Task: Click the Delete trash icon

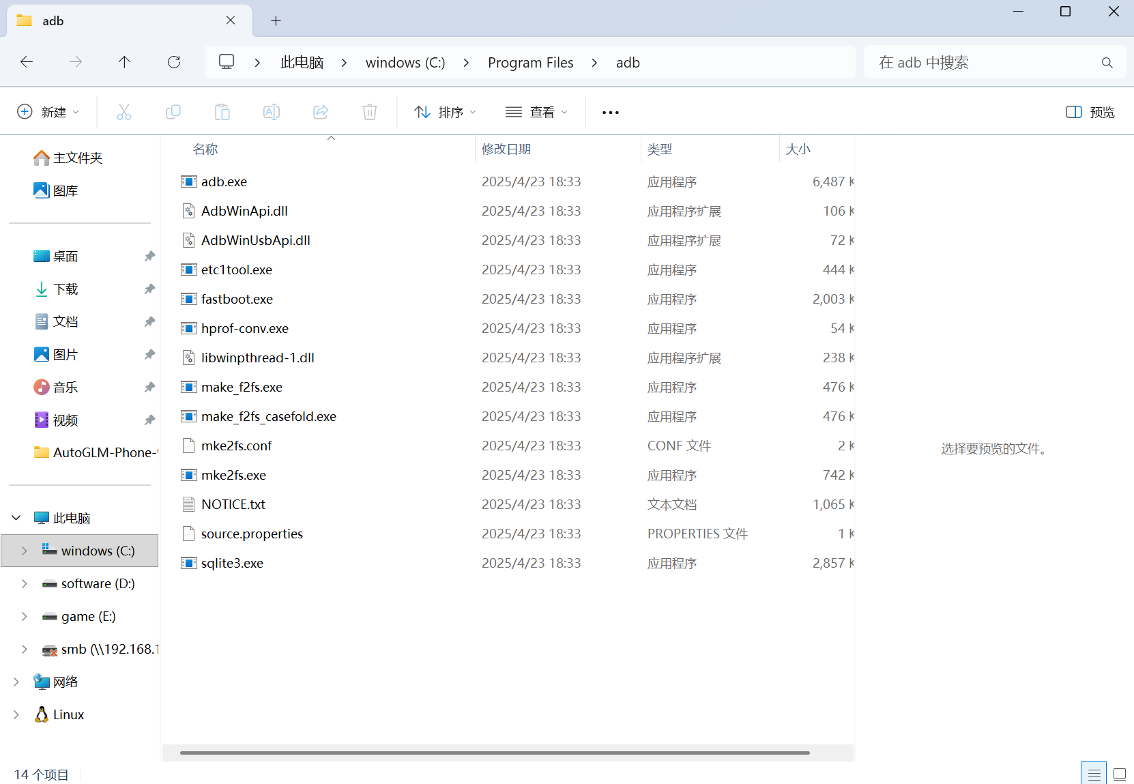Action: point(370,112)
